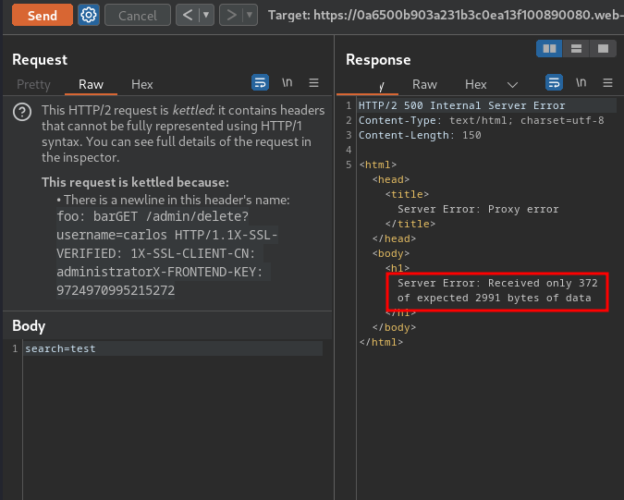This screenshot has height=500, width=624.
Task: Click the Content-Length: 150 header line
Action: coord(420,135)
